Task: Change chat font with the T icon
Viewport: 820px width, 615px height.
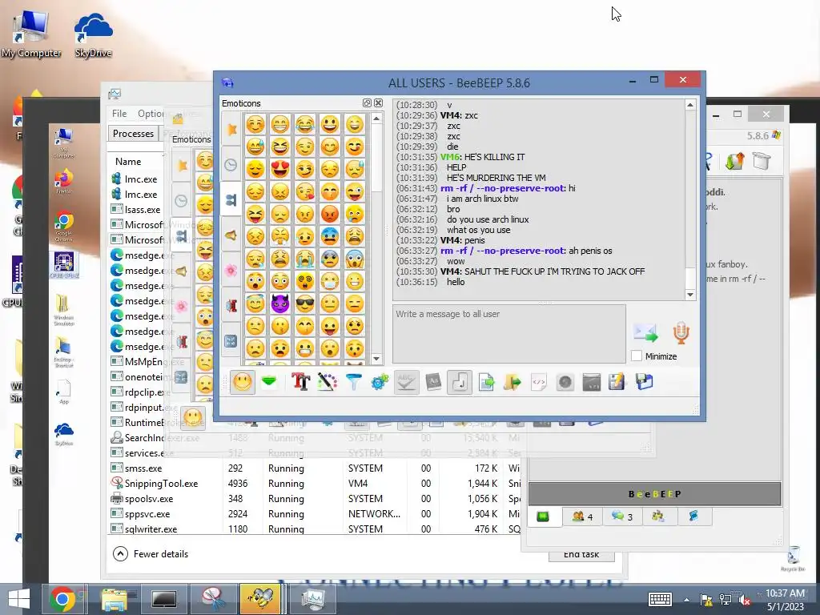Action: tap(301, 382)
